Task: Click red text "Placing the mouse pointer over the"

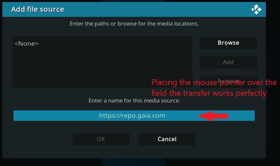Action: pos(214,82)
